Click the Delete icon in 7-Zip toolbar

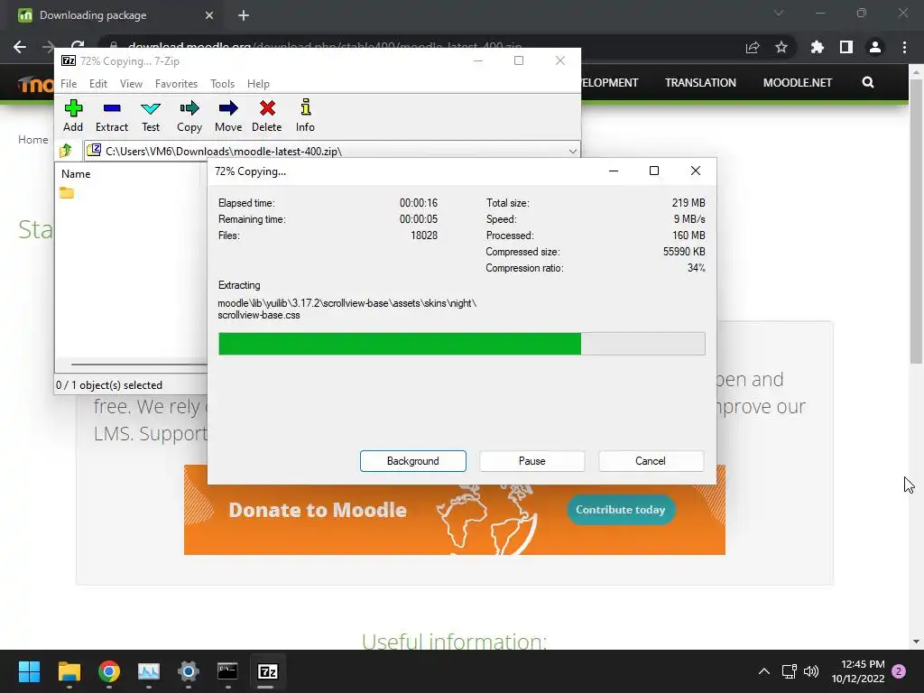267,115
